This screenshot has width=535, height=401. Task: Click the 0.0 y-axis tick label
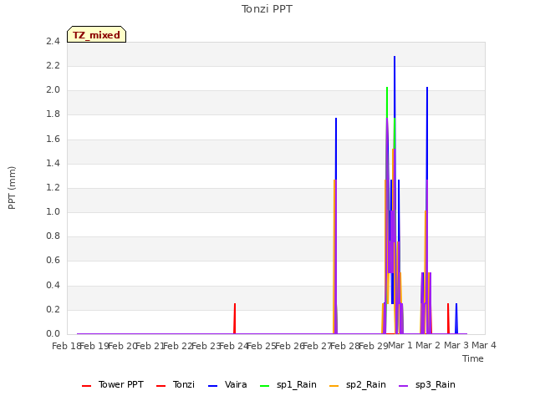(x=53, y=334)
